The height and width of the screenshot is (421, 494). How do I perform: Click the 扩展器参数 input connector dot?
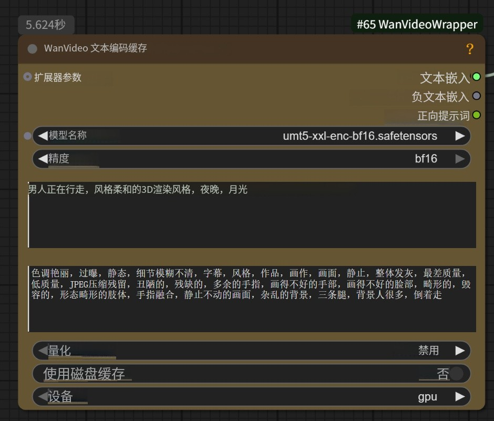pyautogui.click(x=27, y=77)
